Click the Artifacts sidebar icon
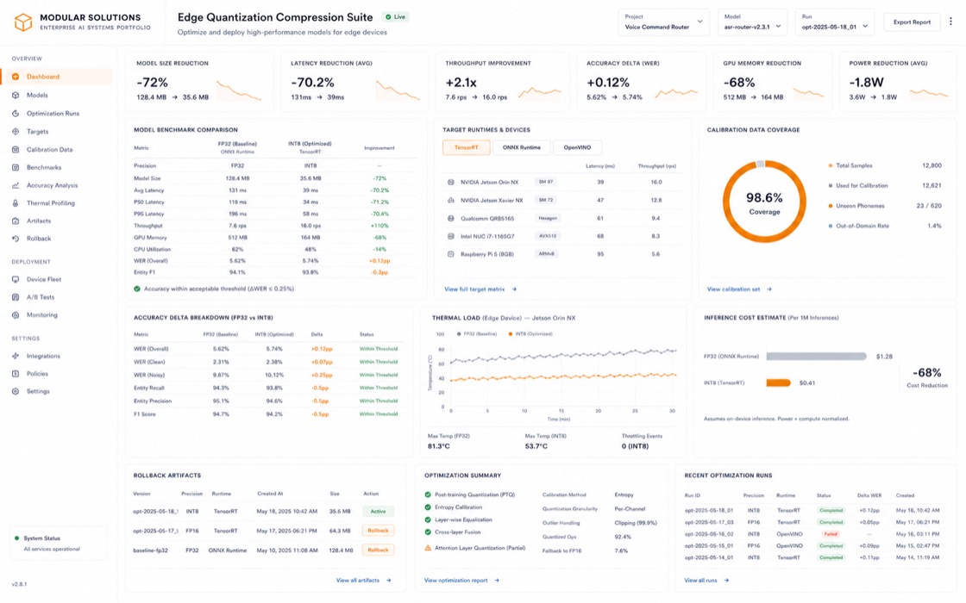The image size is (966, 603). [x=16, y=221]
